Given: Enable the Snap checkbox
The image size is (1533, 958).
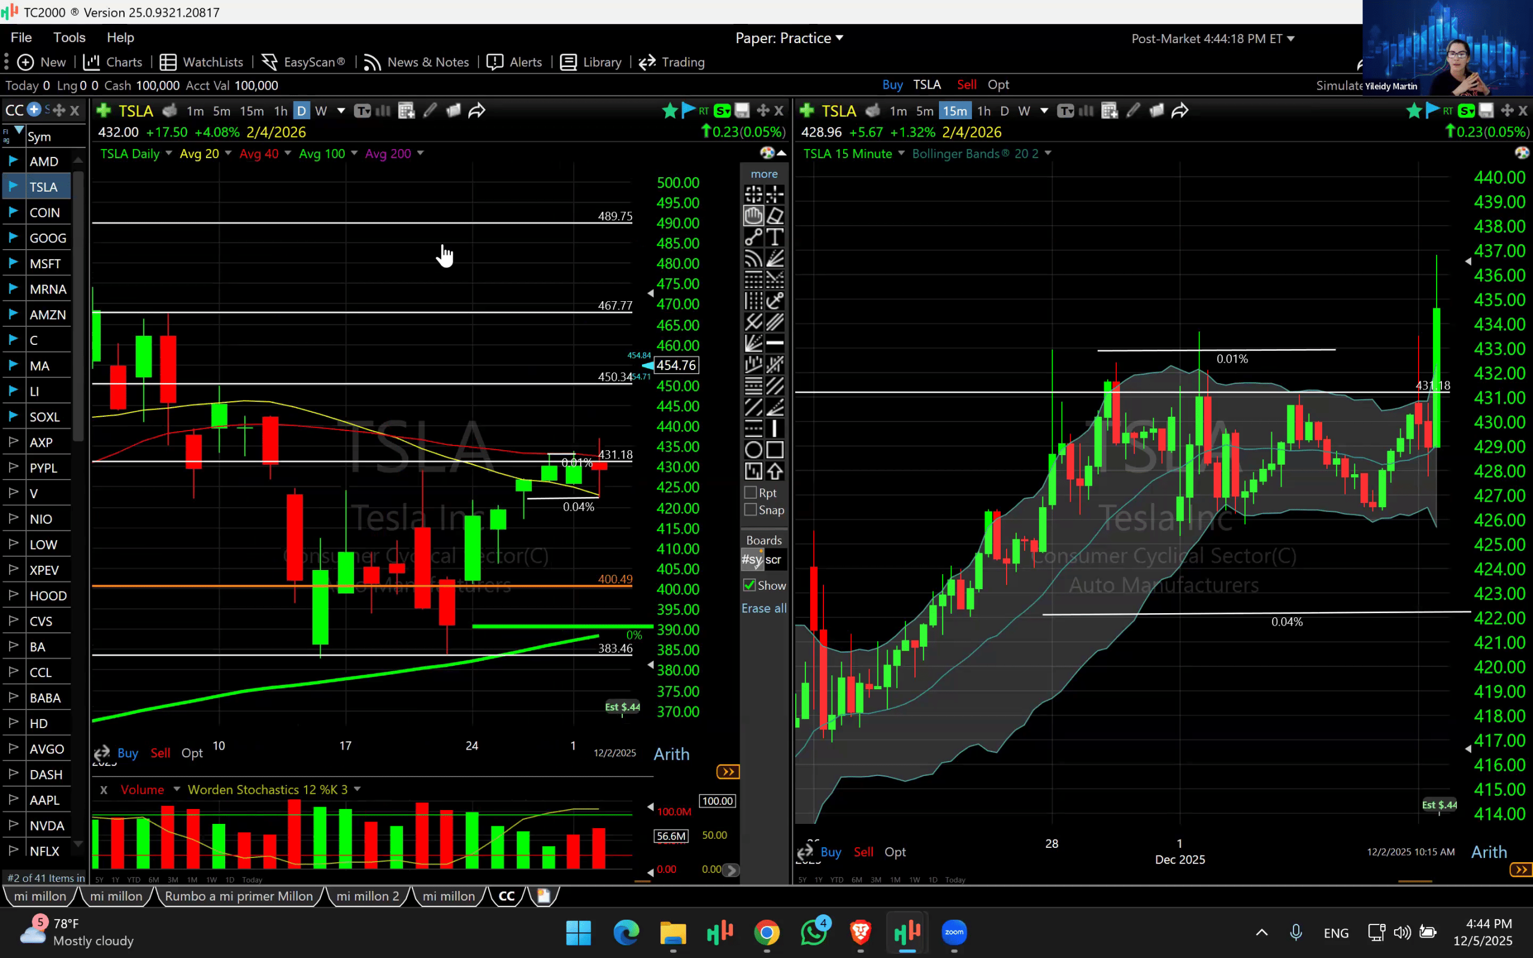Looking at the screenshot, I should [x=751, y=510].
